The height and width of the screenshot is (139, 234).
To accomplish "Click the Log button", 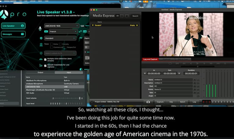I will (194, 102).
